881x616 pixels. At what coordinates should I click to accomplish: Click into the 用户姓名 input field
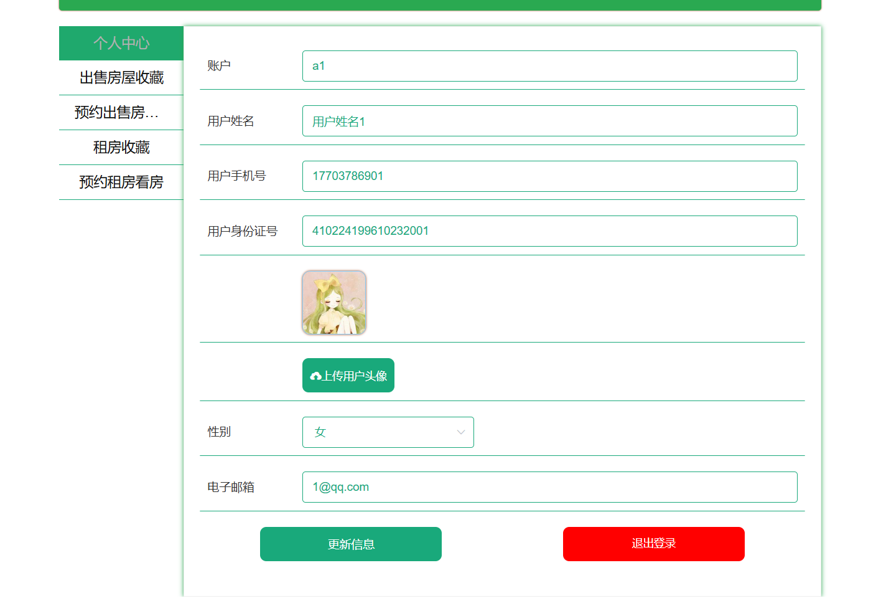[x=549, y=121]
